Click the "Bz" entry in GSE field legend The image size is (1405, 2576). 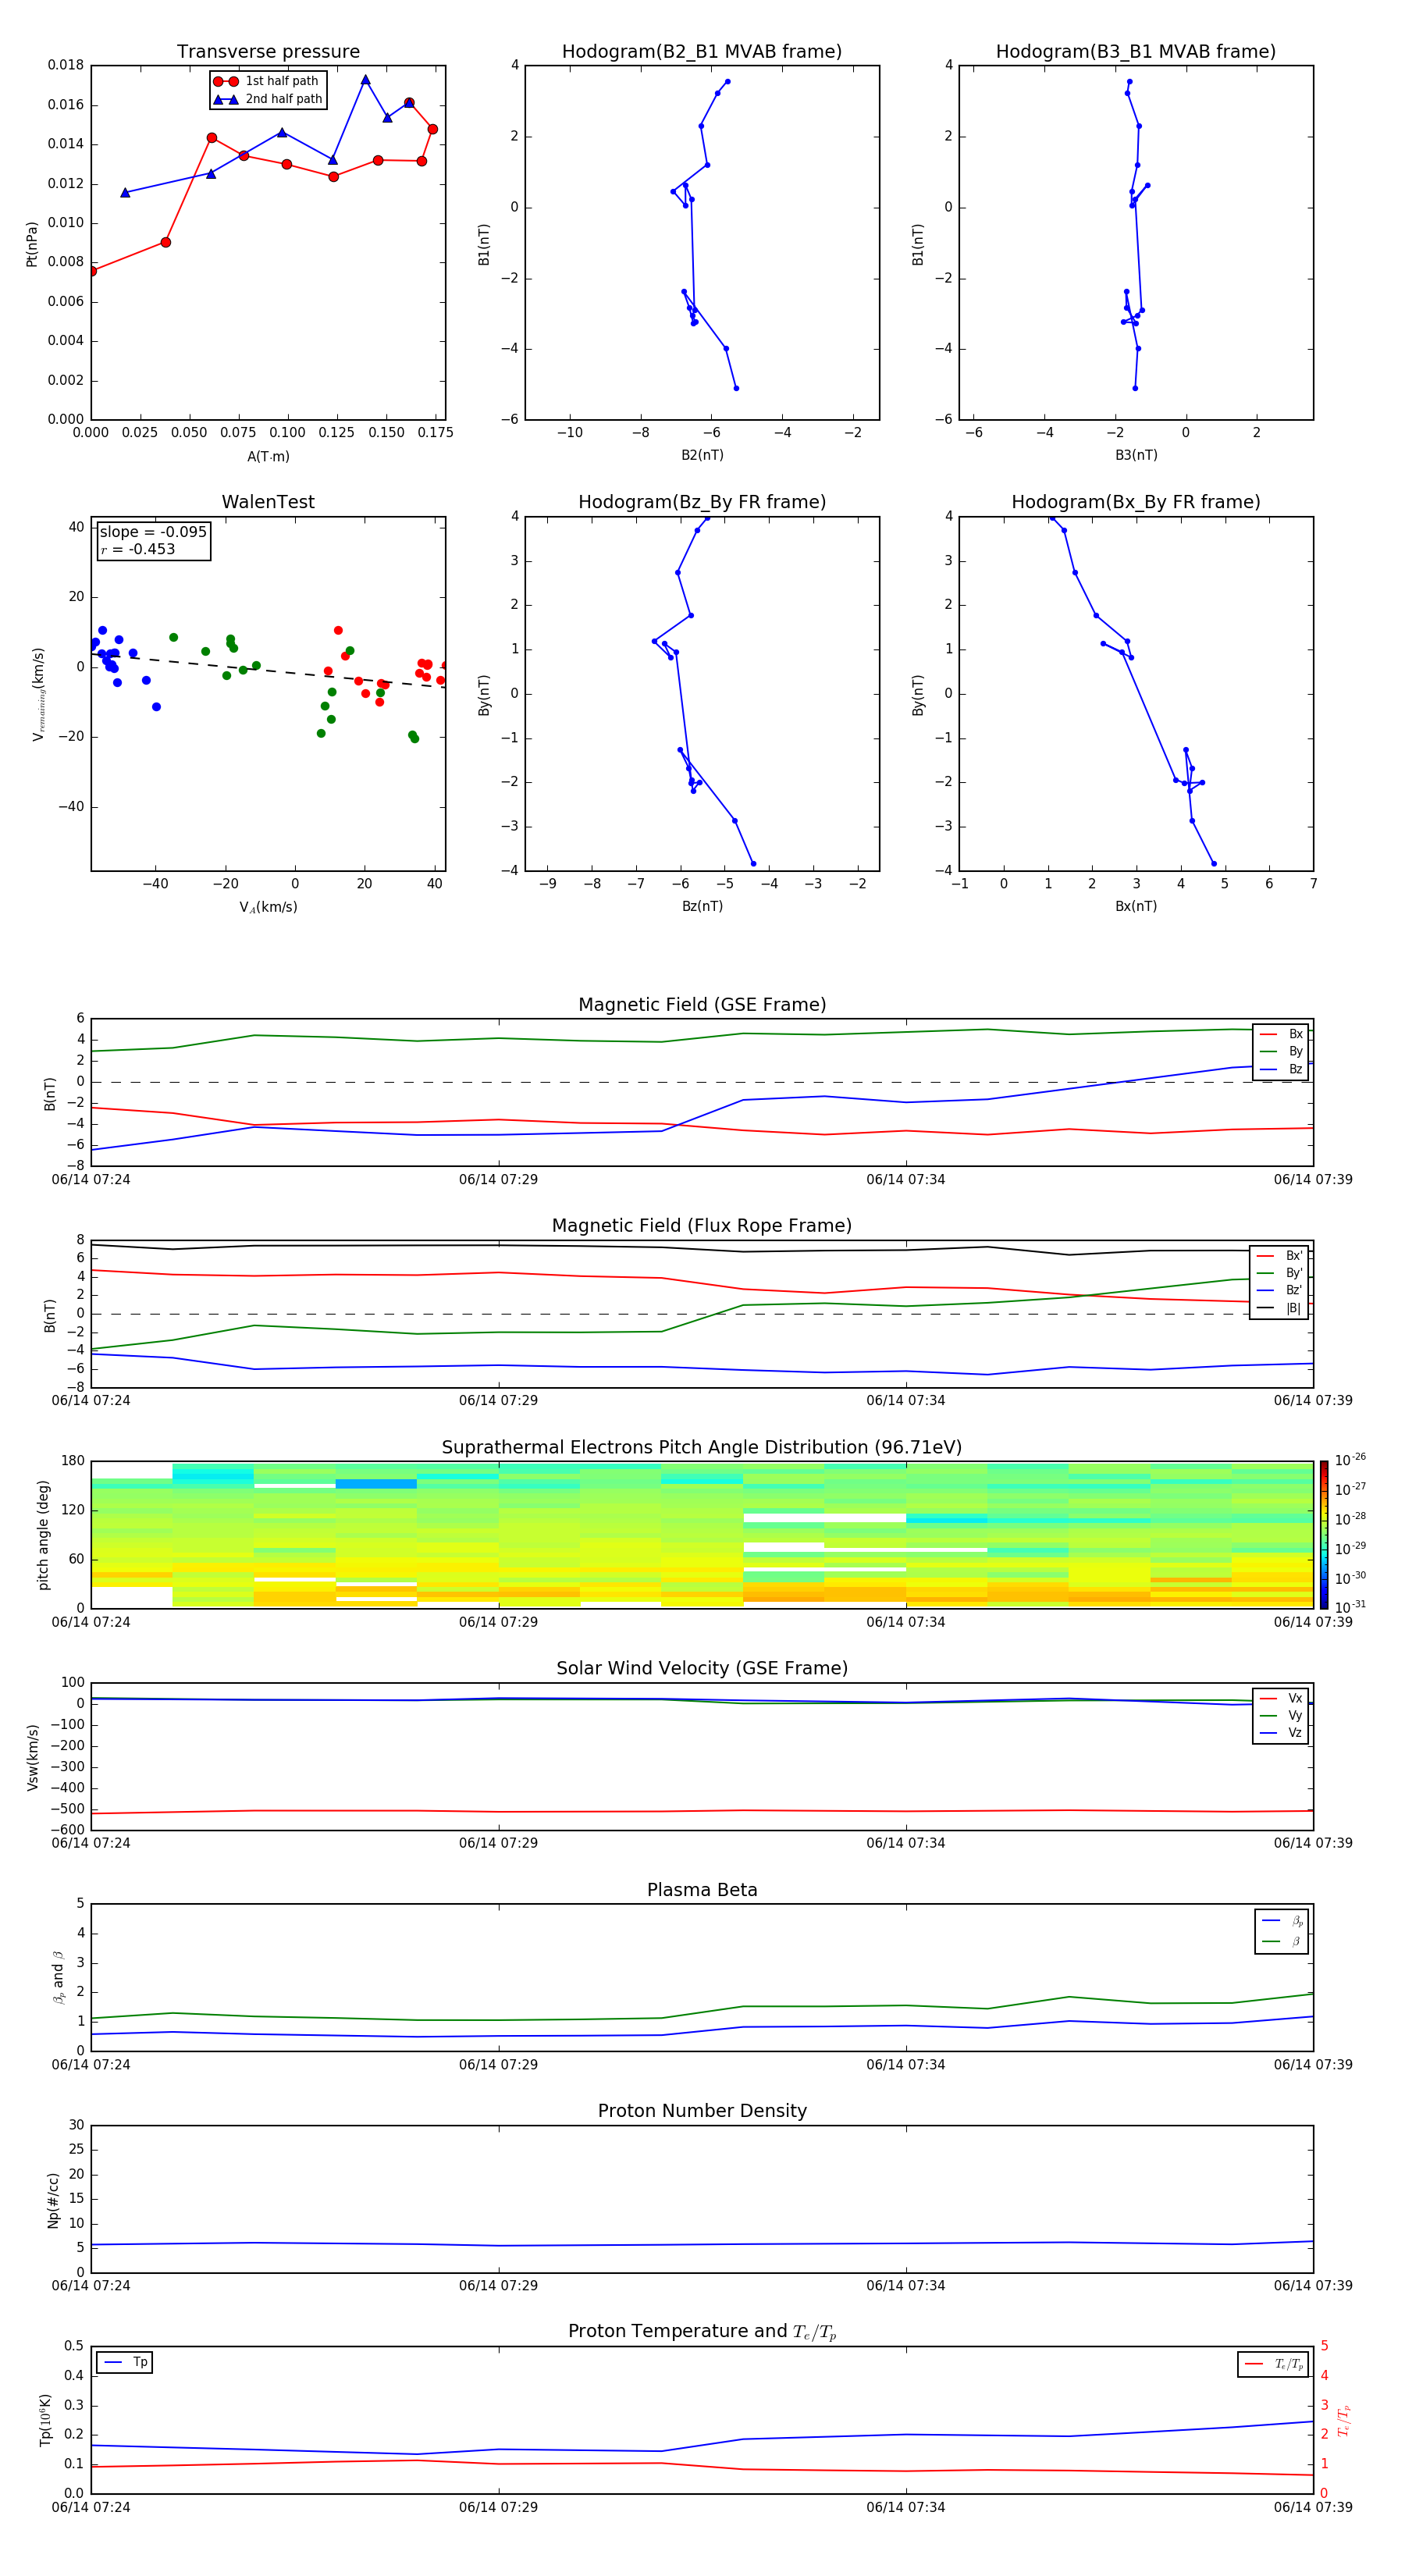pyautogui.click(x=1281, y=1069)
